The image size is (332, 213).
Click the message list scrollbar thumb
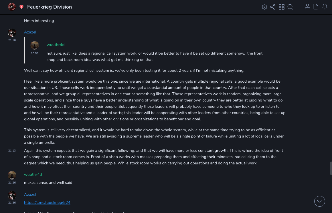331,168
